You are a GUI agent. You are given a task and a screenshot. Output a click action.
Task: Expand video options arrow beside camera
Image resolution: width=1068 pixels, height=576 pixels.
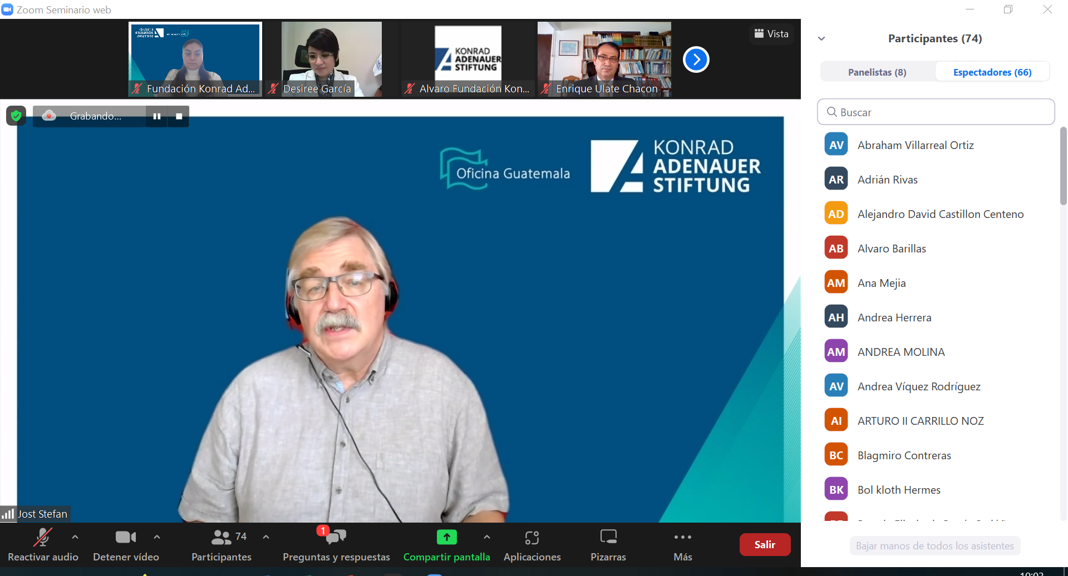click(157, 537)
